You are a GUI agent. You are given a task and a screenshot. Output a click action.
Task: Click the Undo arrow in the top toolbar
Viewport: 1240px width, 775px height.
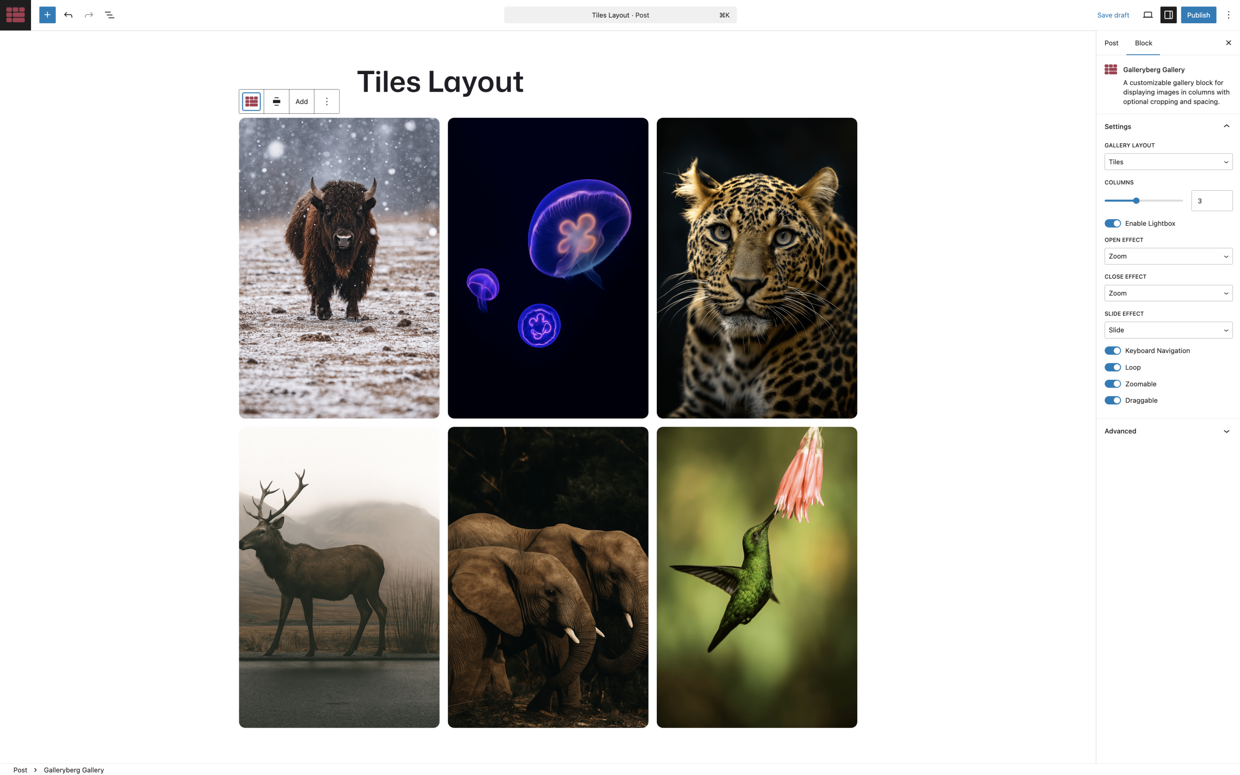(68, 15)
